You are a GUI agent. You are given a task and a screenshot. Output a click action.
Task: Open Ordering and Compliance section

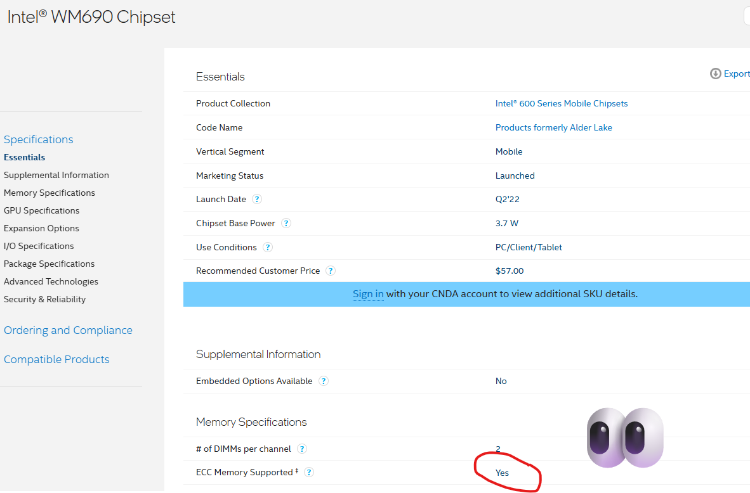tap(68, 330)
